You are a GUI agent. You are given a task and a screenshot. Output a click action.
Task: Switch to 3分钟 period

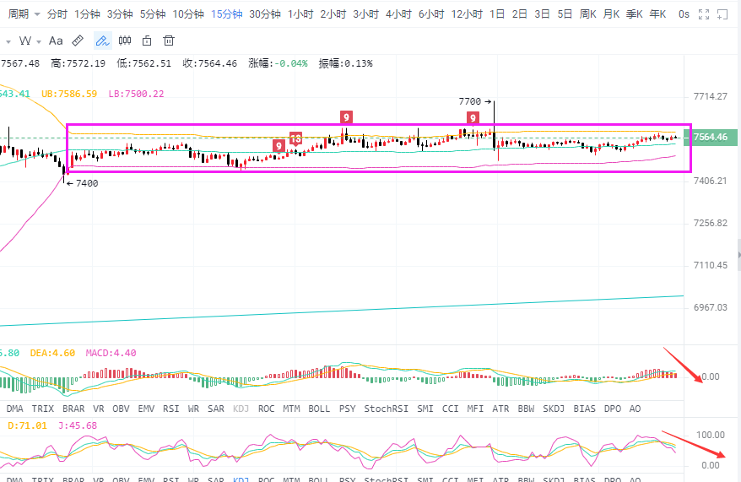[120, 14]
